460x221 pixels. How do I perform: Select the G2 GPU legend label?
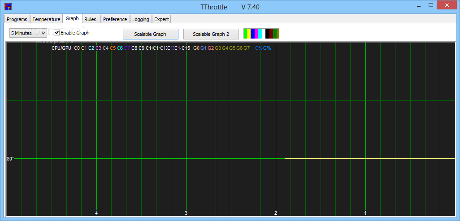click(x=211, y=48)
